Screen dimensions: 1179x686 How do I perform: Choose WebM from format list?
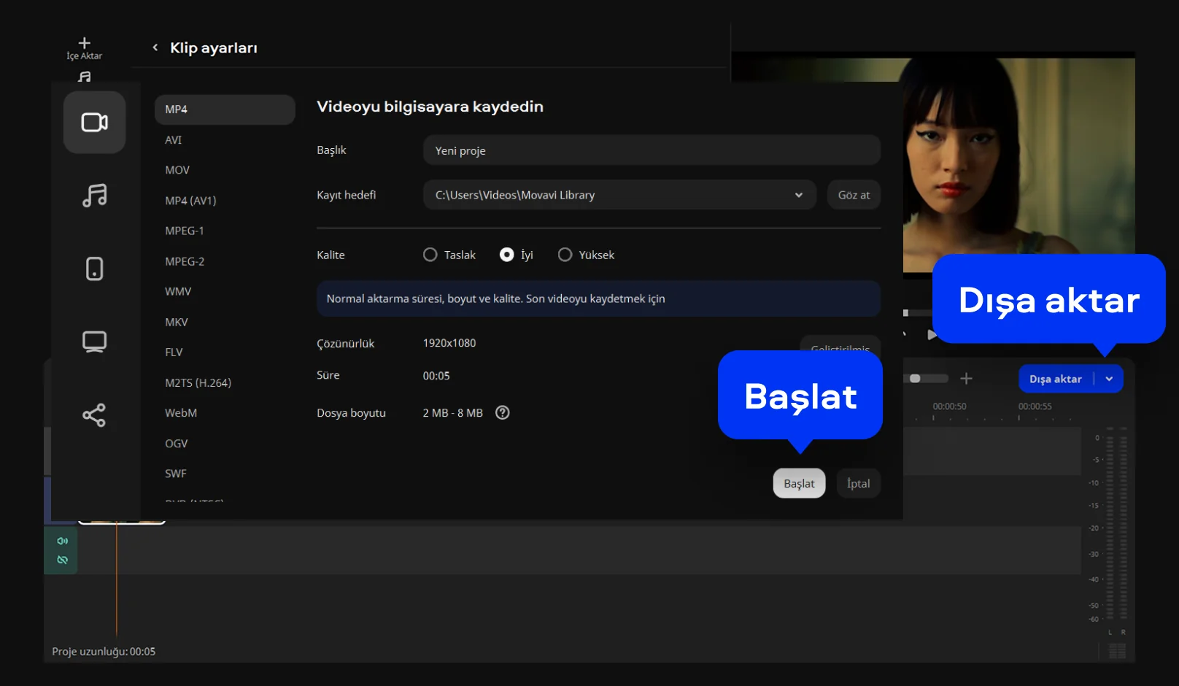tap(181, 413)
